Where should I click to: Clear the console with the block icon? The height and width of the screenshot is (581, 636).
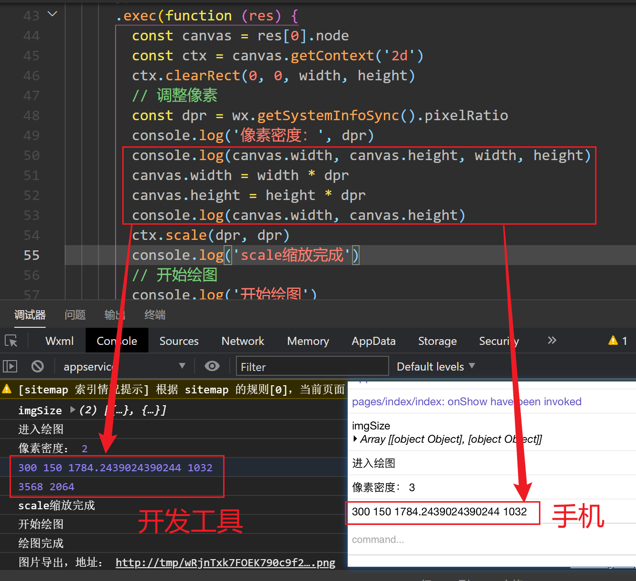(38, 366)
